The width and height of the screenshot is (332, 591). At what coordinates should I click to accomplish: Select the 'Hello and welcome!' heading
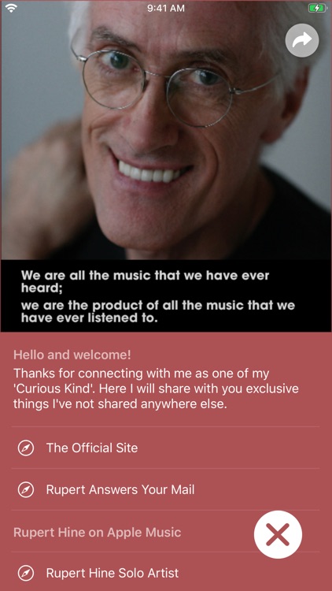coord(72,355)
